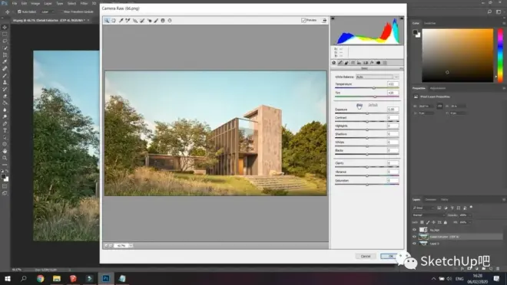Open the layer blend mode dropdown

[x=429, y=215]
